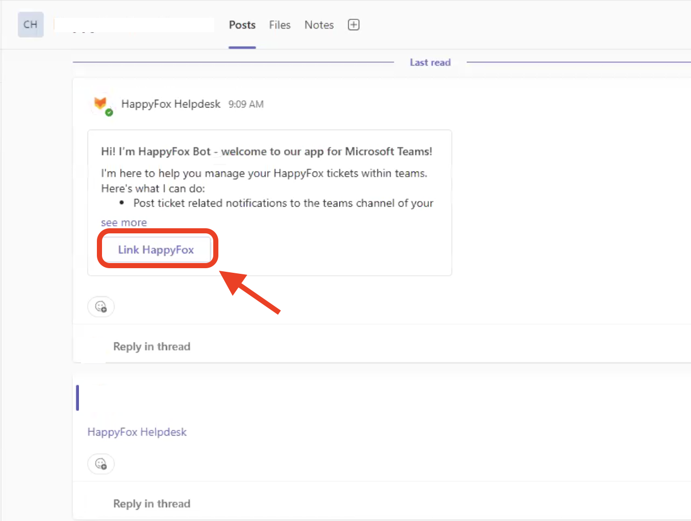Image resolution: width=691 pixels, height=521 pixels.
Task: Switch to the Posts tab
Action: 242,25
